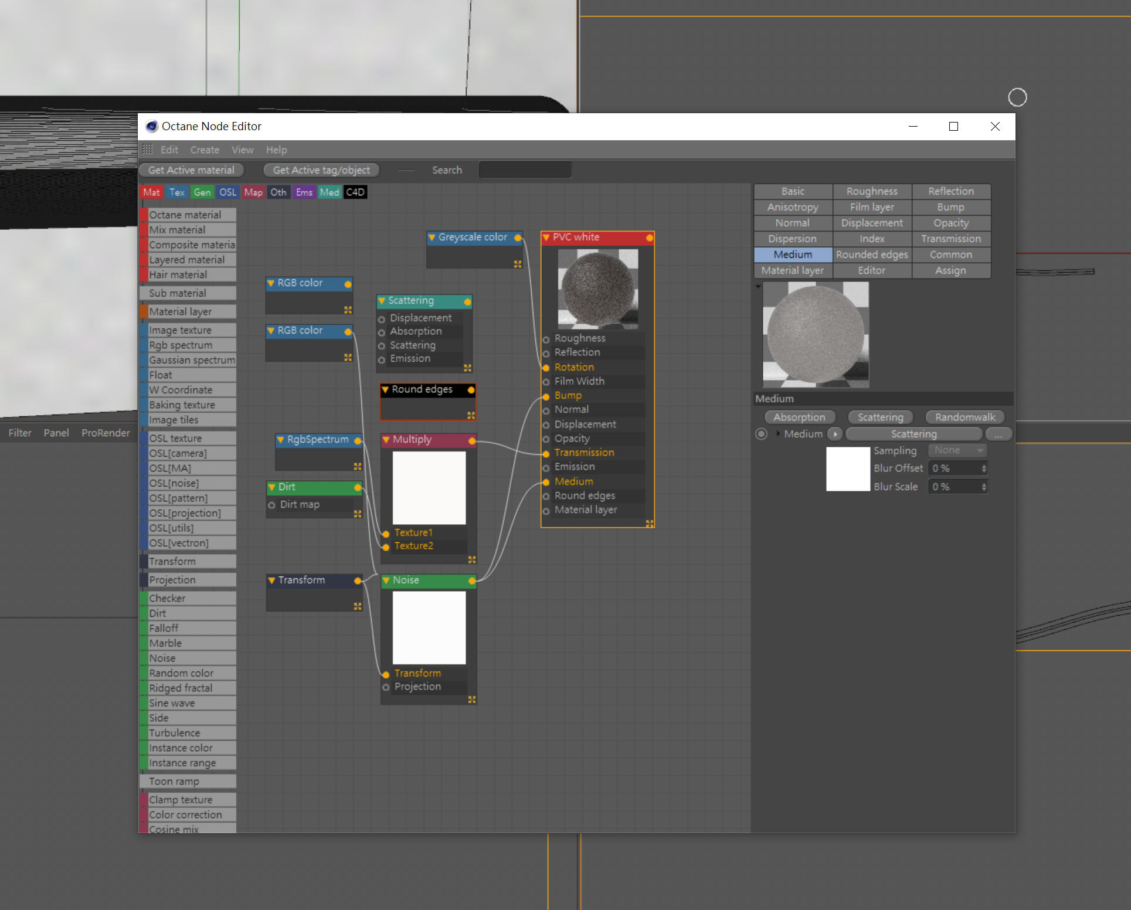1131x910 pixels.
Task: Select the Mat node filter icon
Action: point(151,192)
